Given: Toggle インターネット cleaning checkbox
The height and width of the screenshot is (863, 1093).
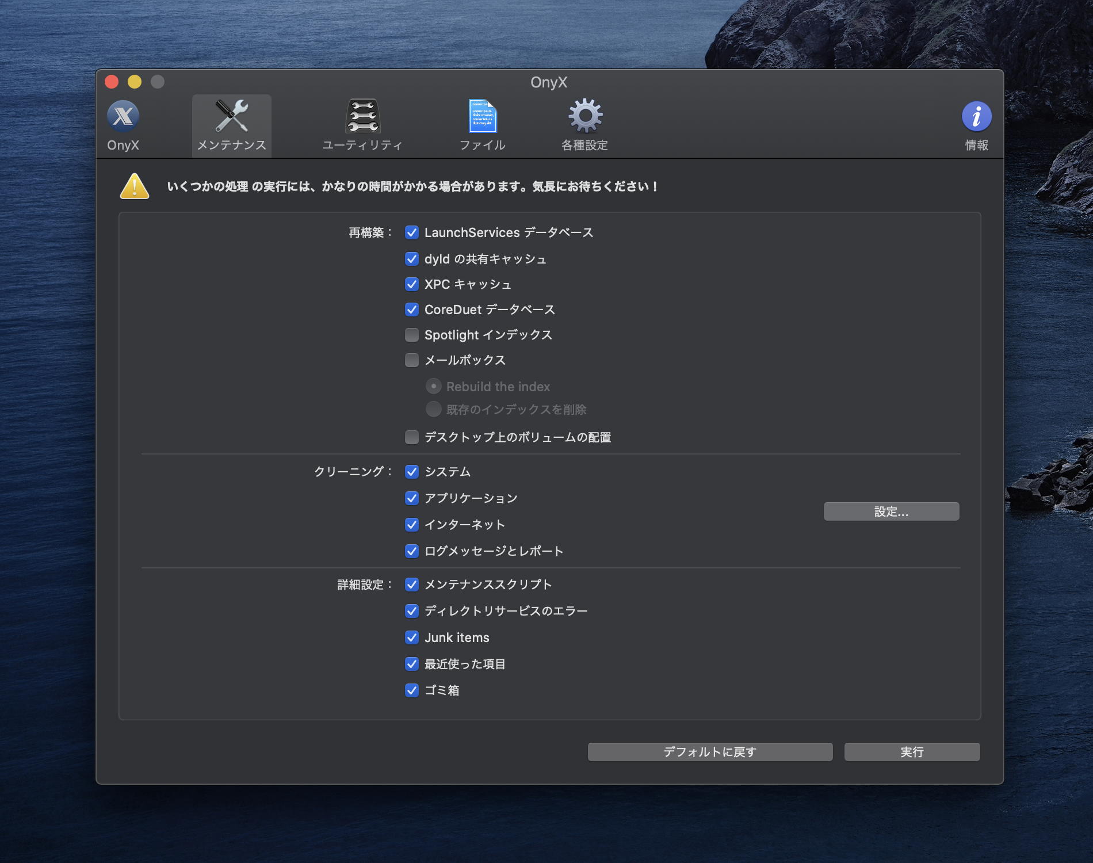Looking at the screenshot, I should click(x=412, y=525).
